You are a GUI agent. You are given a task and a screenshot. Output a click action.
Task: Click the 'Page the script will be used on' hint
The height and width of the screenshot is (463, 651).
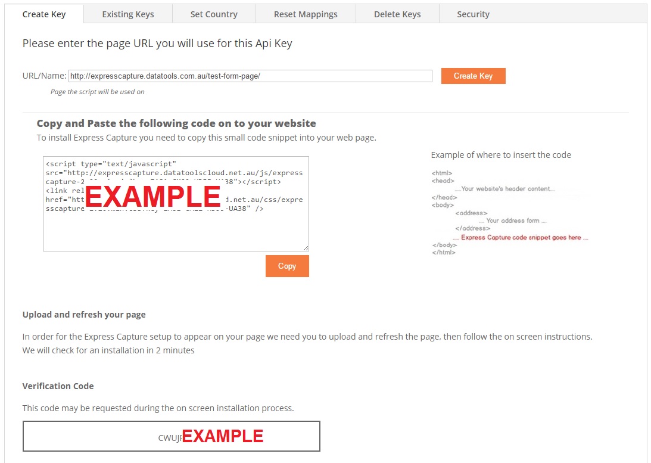[x=98, y=92]
